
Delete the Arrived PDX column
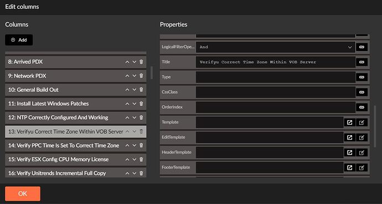[x=141, y=62]
